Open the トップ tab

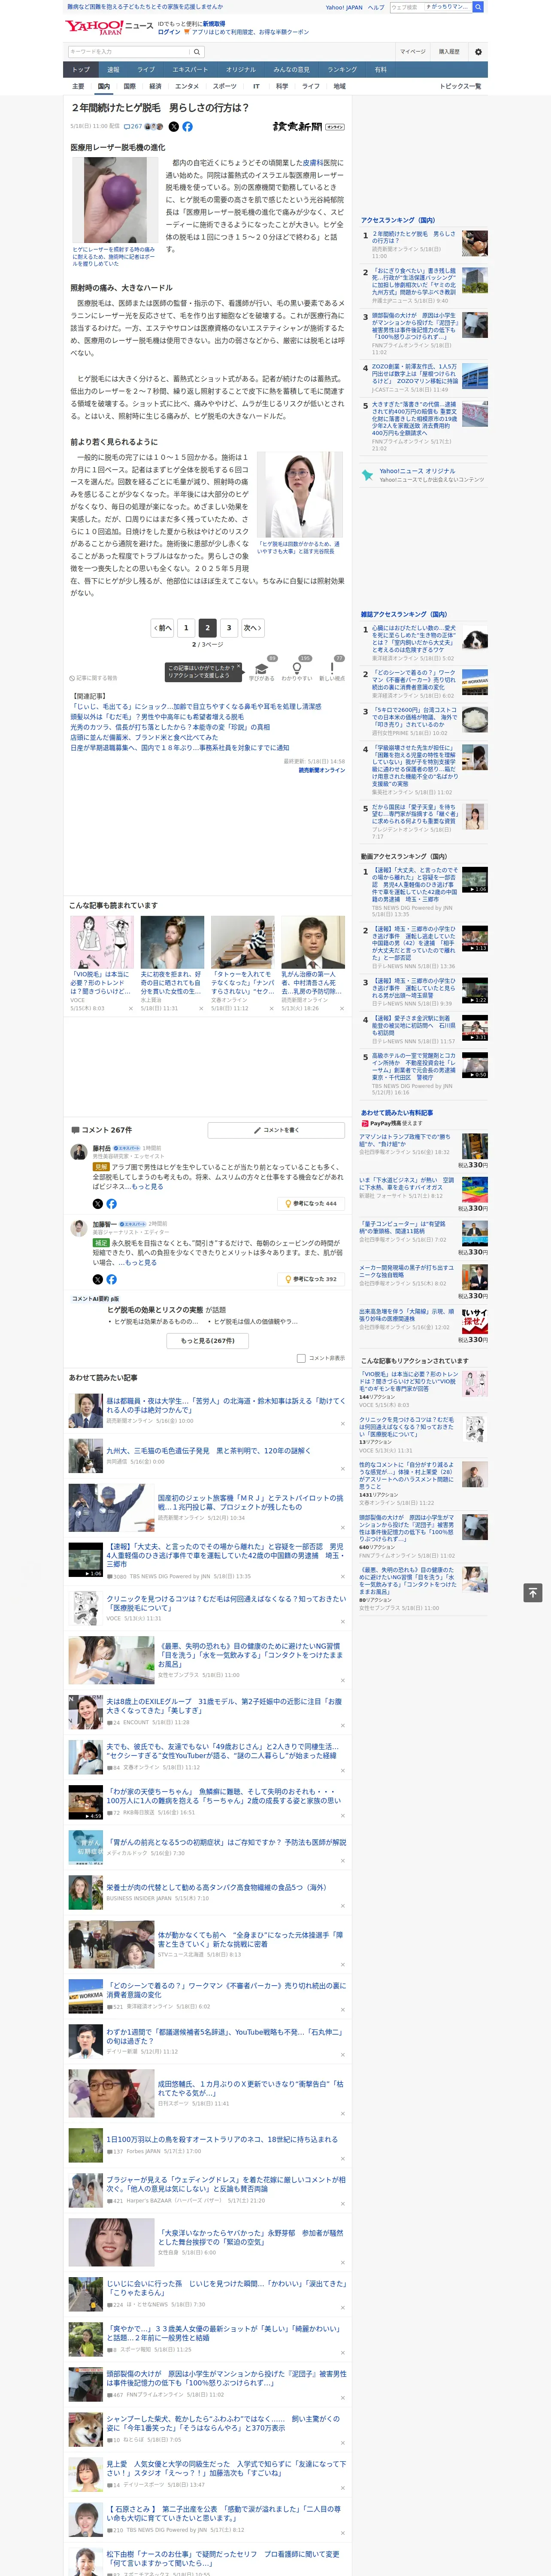[x=81, y=69]
